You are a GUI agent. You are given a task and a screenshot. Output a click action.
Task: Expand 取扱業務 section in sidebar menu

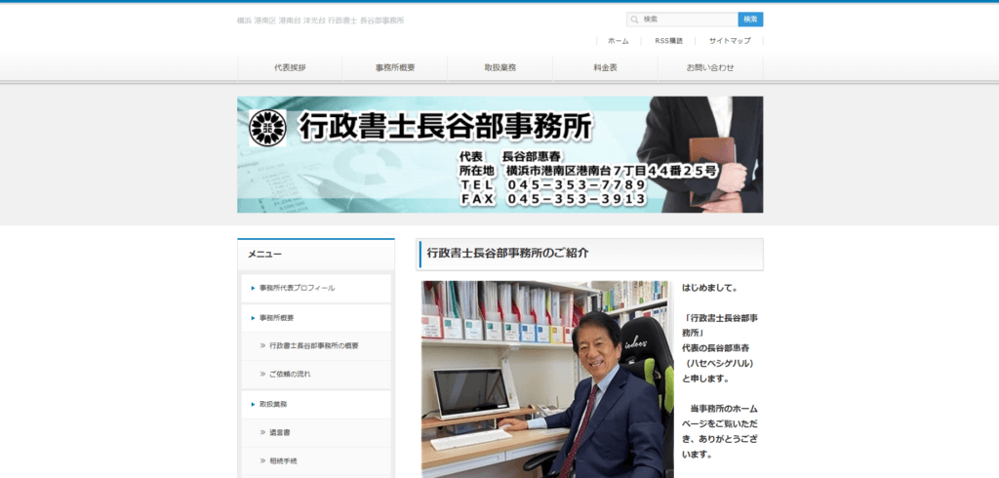point(273,404)
